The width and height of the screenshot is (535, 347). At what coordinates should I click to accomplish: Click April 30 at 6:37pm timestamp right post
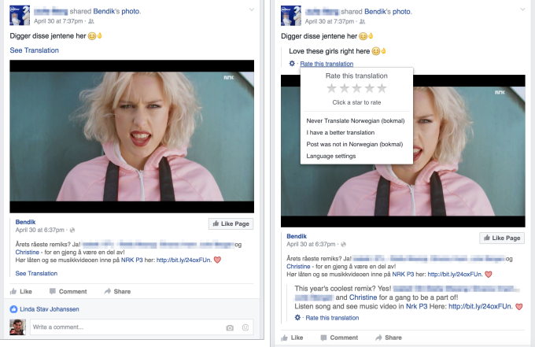311,244
